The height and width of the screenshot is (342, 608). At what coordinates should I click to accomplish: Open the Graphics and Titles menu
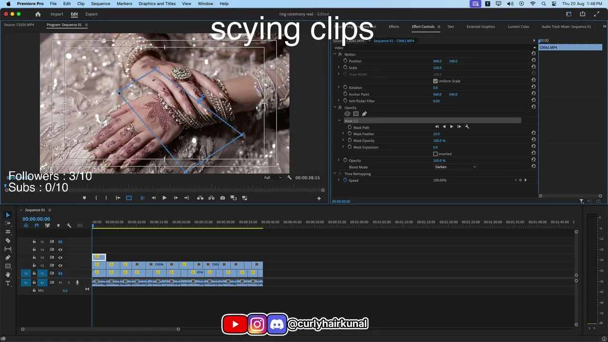157,4
